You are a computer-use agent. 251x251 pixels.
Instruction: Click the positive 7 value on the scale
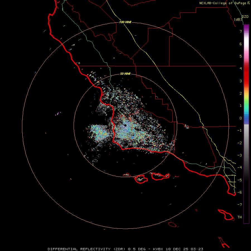[241, 31]
